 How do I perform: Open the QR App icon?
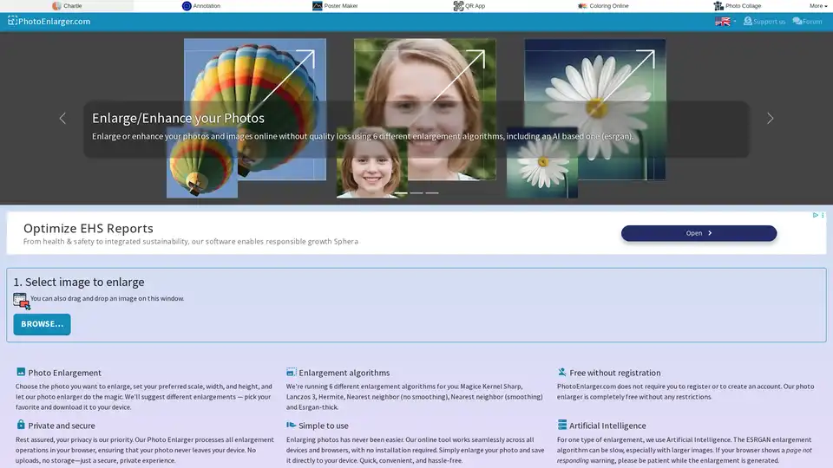[x=458, y=5]
